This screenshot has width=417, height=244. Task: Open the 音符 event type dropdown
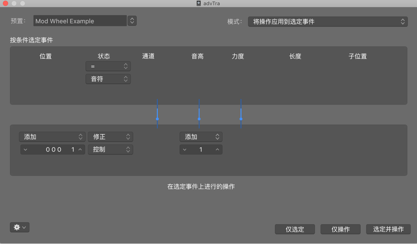click(108, 79)
